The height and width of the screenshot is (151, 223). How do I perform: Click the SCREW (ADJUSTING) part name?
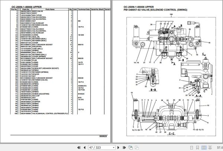pos(41,94)
